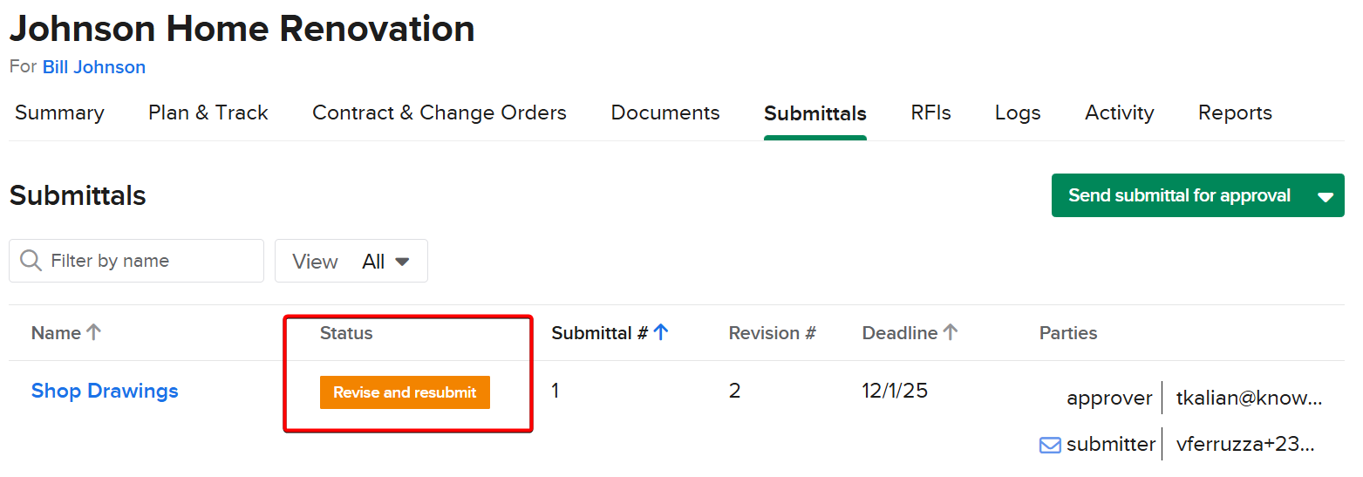Viewport: 1363px width, 477px height.
Task: Click the envelope icon beside submitter
Action: pyautogui.click(x=1050, y=445)
